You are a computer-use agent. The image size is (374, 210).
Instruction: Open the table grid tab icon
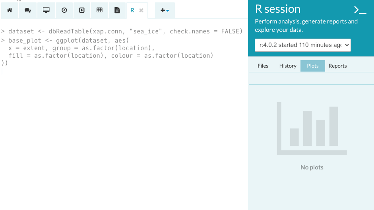pos(100,10)
